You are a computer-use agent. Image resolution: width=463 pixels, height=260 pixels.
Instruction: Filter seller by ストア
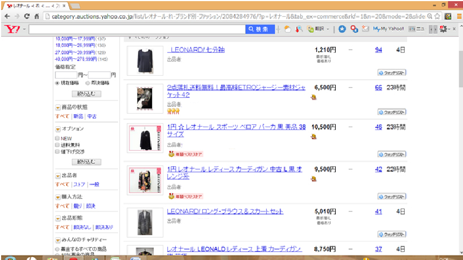pyautogui.click(x=79, y=184)
